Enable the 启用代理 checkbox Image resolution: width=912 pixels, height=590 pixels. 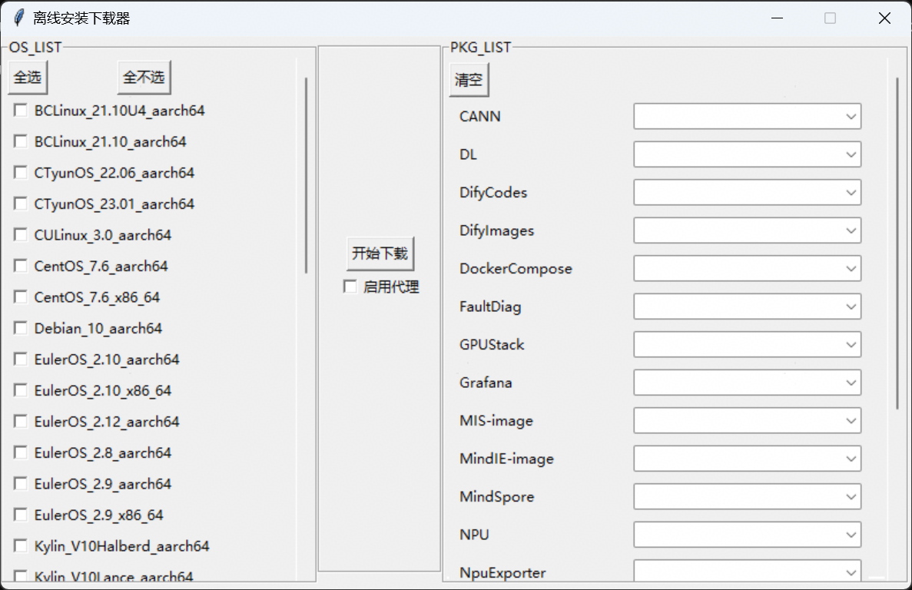[x=350, y=287]
